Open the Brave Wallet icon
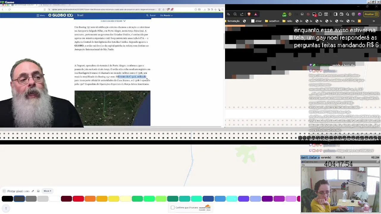The height and width of the screenshot is (214, 381). [x=341, y=14]
